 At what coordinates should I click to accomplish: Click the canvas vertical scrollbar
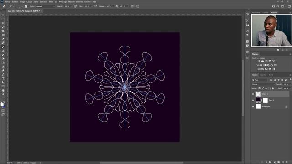point(243,87)
